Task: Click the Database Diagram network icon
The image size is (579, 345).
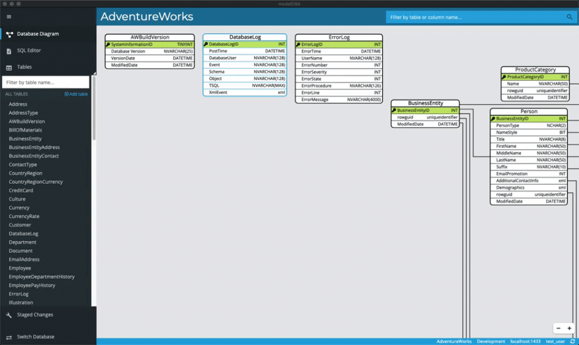Action: tap(9, 34)
